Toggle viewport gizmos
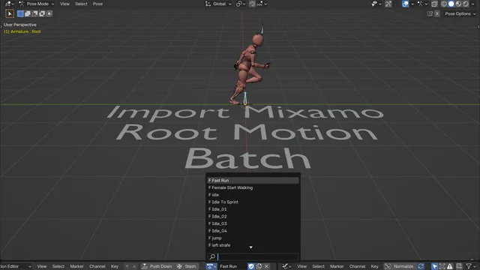This screenshot has width=480, height=270. (x=388, y=4)
